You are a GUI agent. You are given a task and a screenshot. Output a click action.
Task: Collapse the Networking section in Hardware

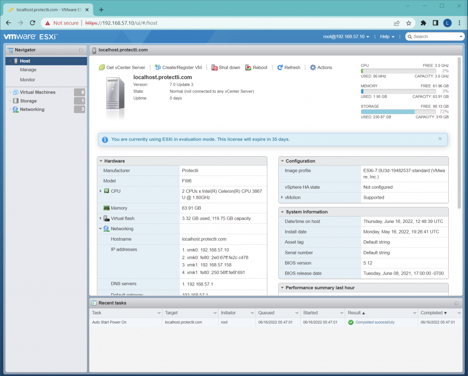101,229
